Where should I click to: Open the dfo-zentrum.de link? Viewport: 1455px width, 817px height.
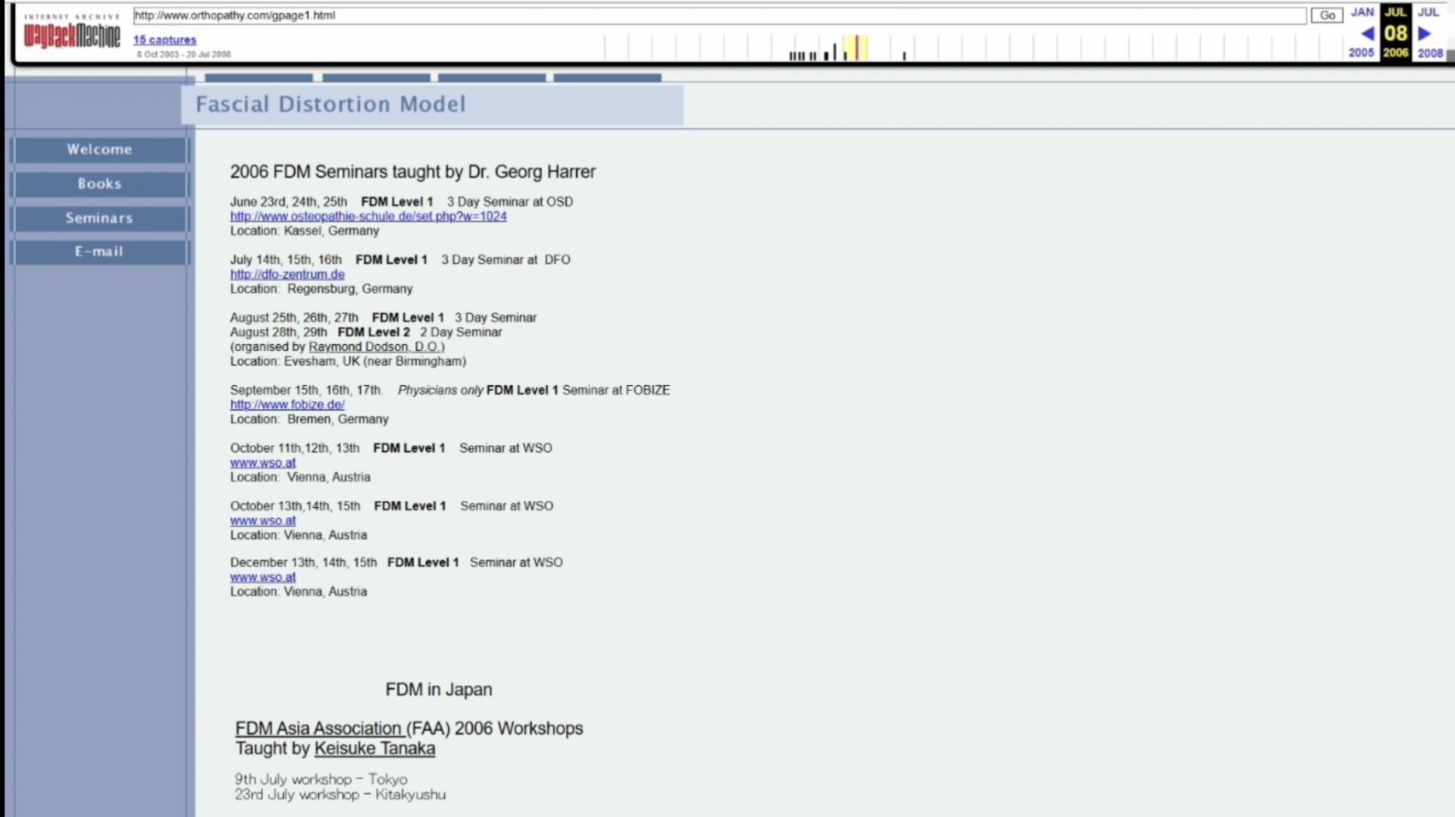(287, 274)
